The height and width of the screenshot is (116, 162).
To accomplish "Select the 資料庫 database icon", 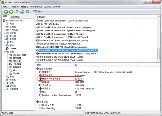I will point(7,86).
